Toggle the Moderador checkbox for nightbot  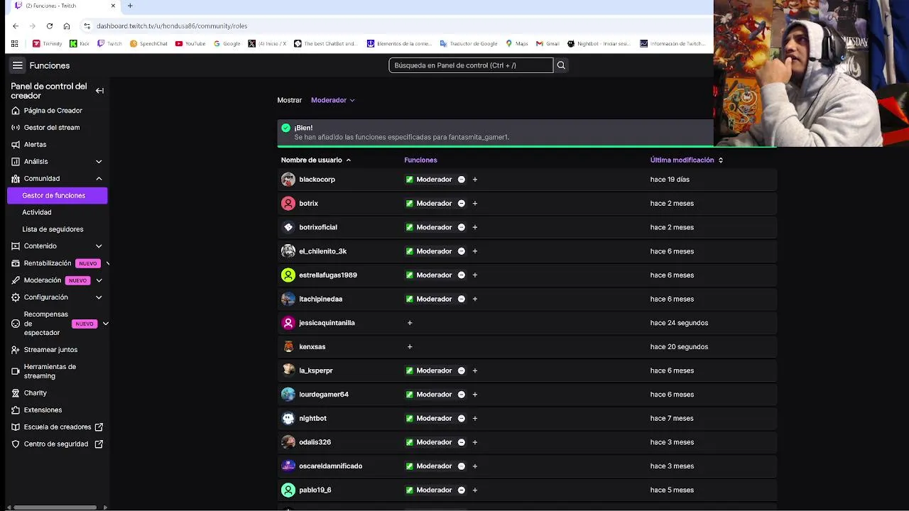click(x=409, y=419)
